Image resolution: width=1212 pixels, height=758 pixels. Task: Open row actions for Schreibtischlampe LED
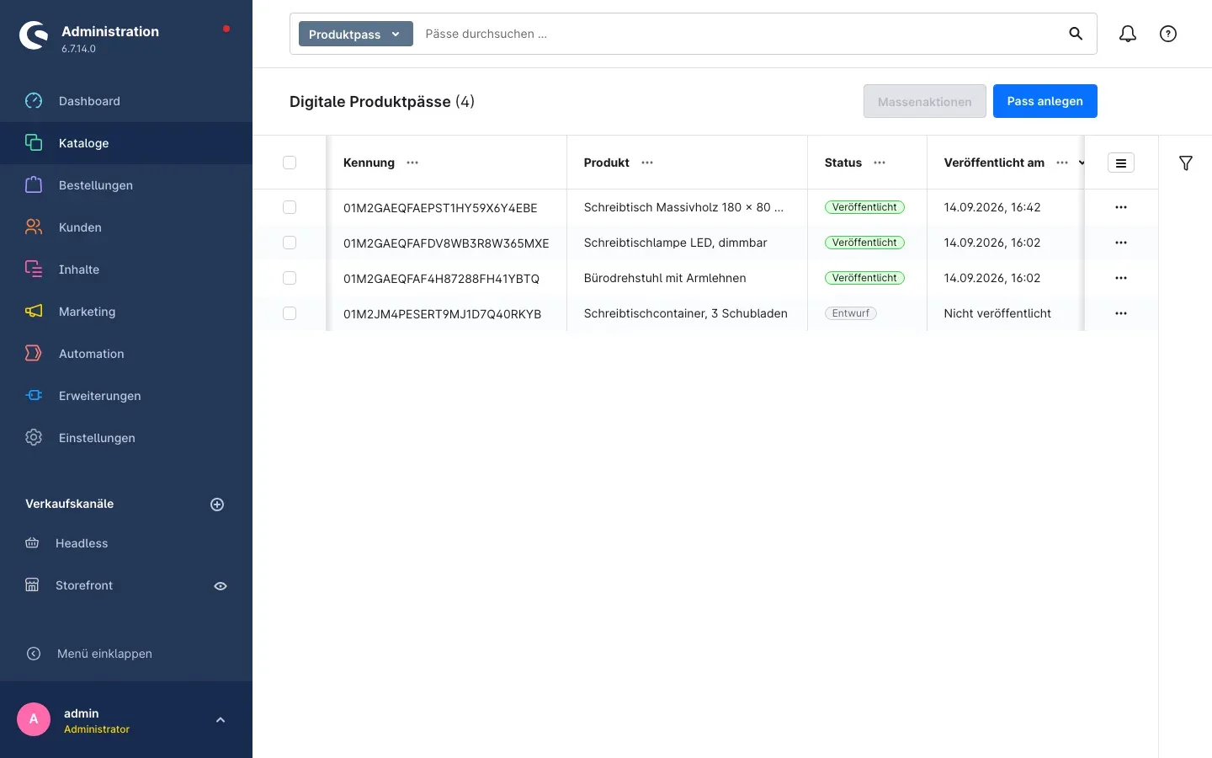[x=1121, y=243]
